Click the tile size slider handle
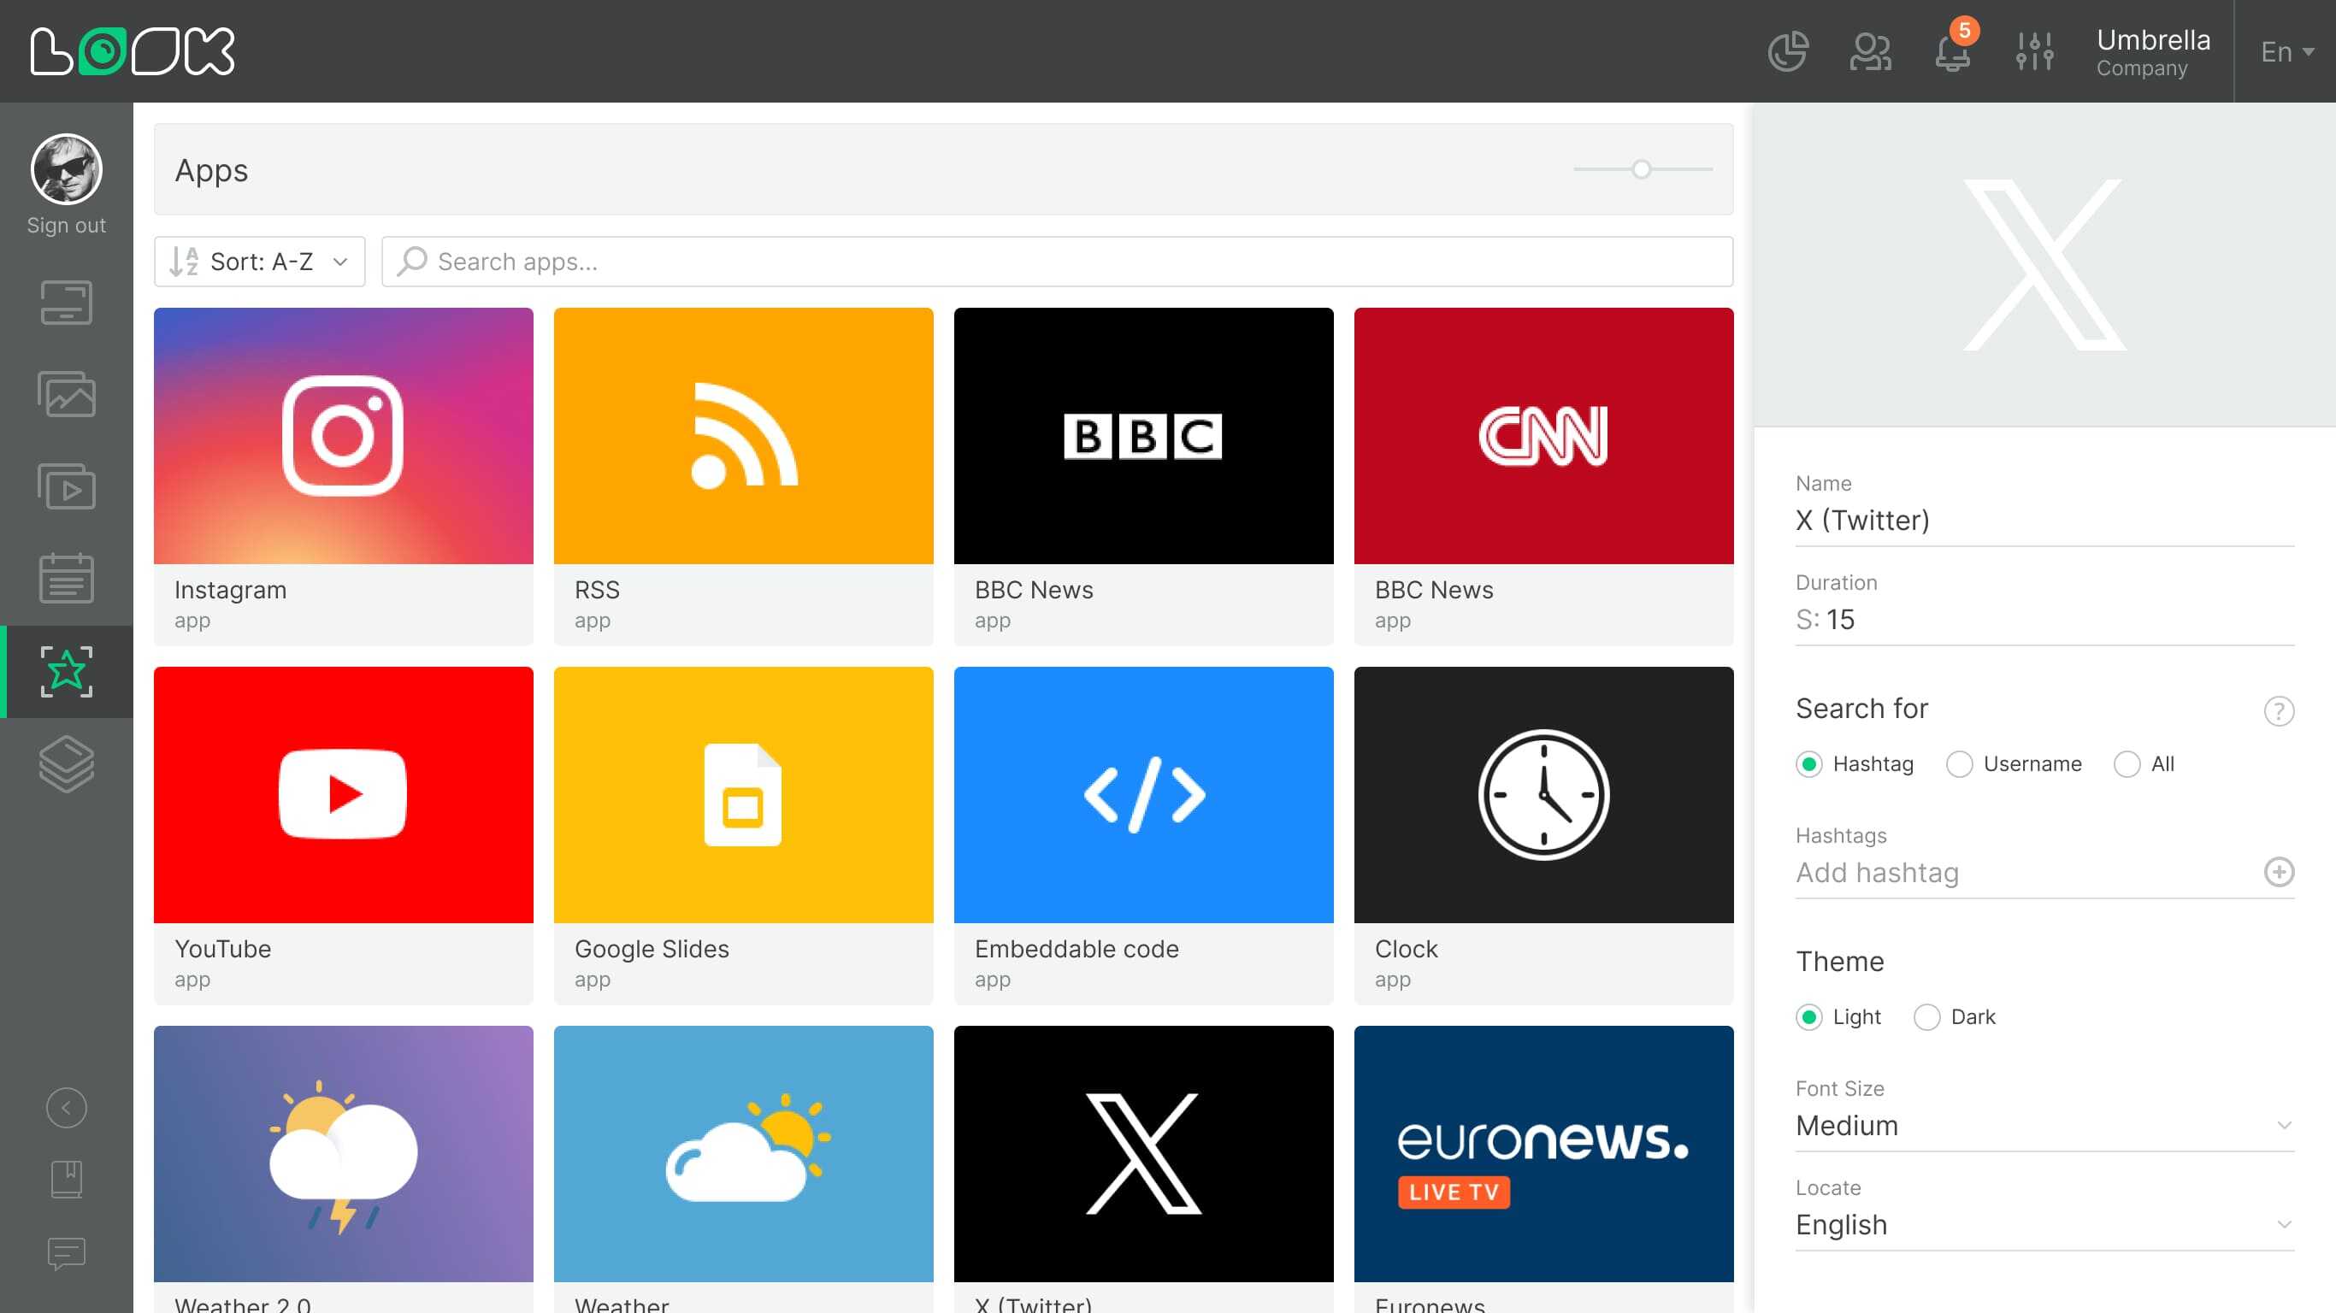 [1641, 169]
